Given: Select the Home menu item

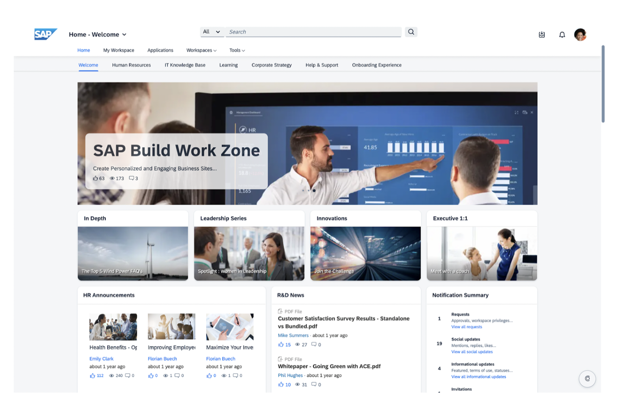Looking at the screenshot, I should click(83, 50).
